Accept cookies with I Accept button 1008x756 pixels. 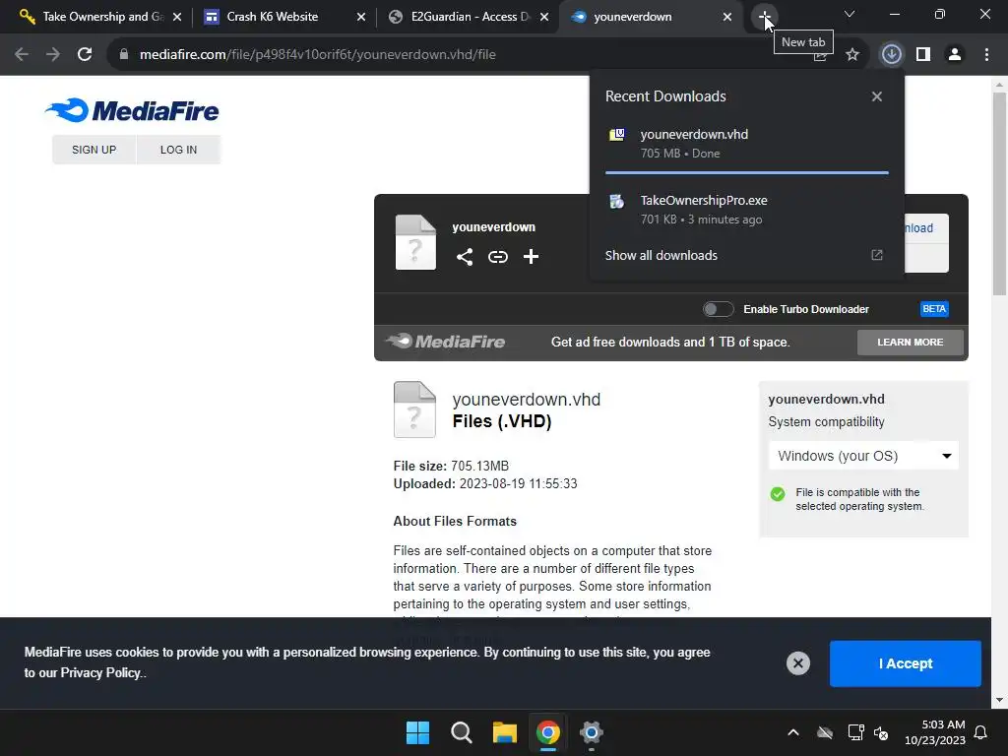click(906, 663)
